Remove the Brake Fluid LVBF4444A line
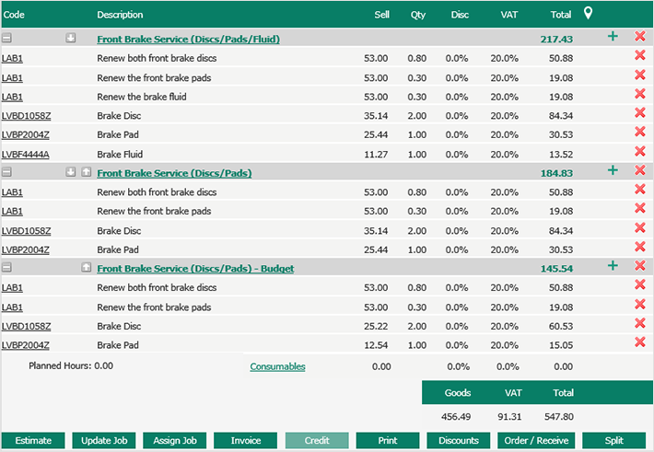 (x=639, y=153)
